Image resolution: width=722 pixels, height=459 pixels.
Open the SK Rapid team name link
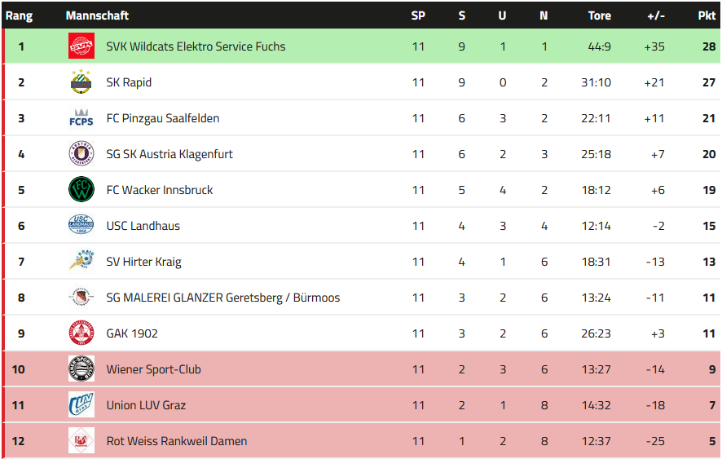point(129,82)
